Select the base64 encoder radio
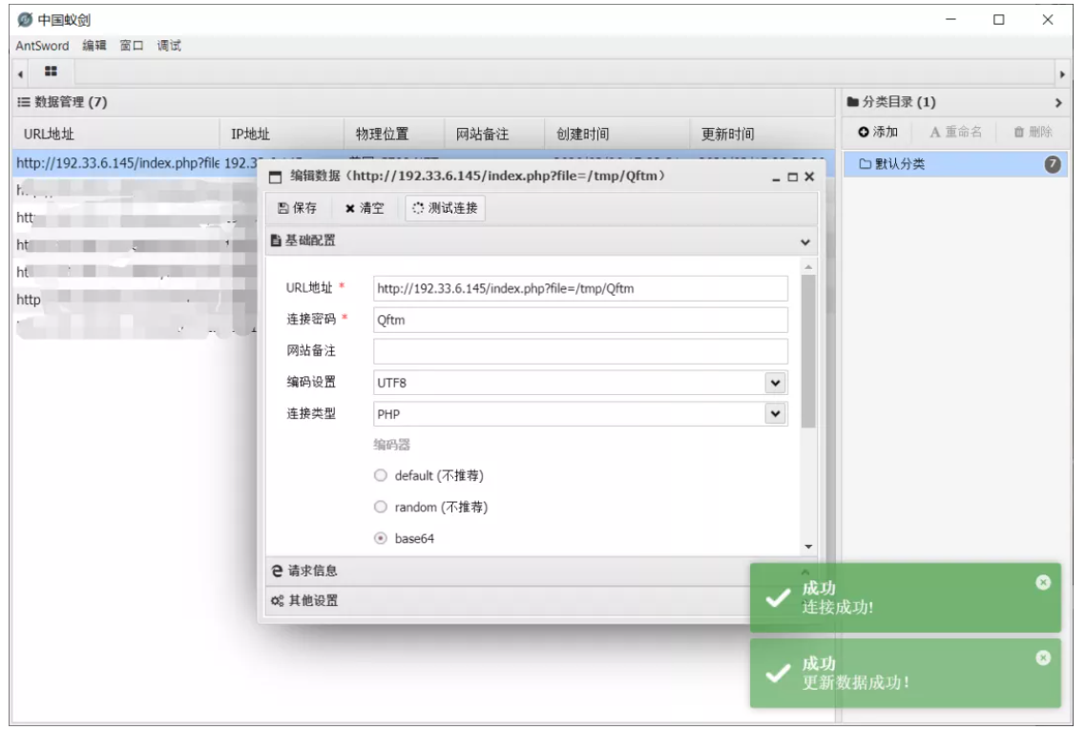Image resolution: width=1086 pixels, height=730 pixels. (x=380, y=538)
